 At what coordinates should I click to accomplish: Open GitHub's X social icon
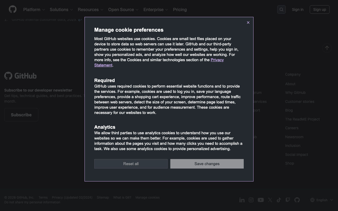pos(270,200)
